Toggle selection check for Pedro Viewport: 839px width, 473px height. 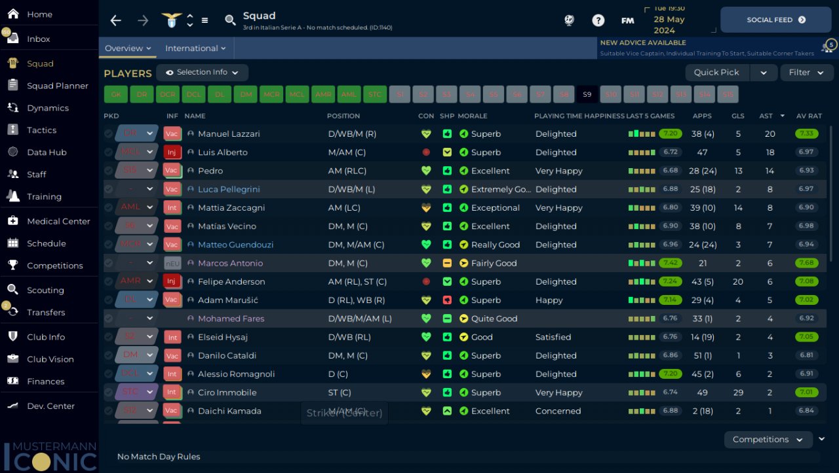click(x=108, y=171)
